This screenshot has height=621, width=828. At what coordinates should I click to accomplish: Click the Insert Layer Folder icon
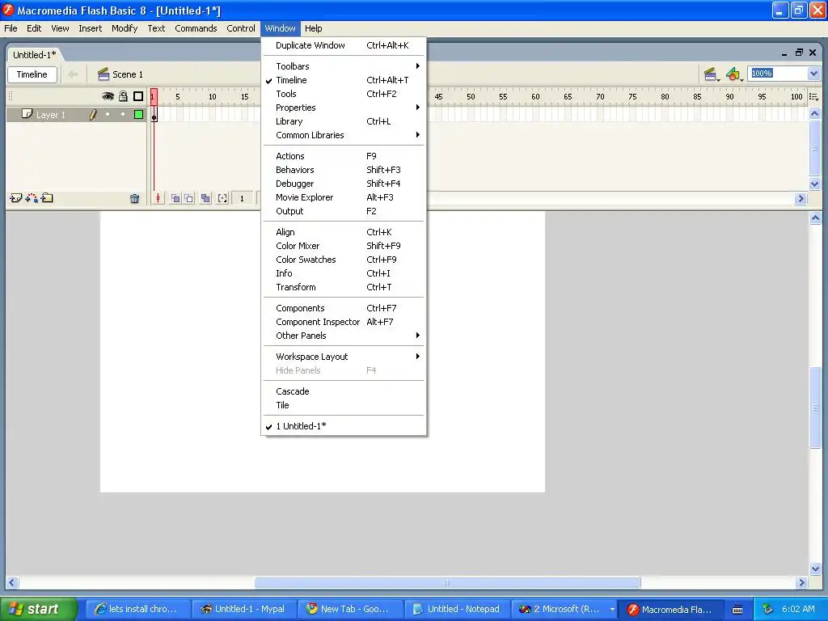tap(47, 199)
